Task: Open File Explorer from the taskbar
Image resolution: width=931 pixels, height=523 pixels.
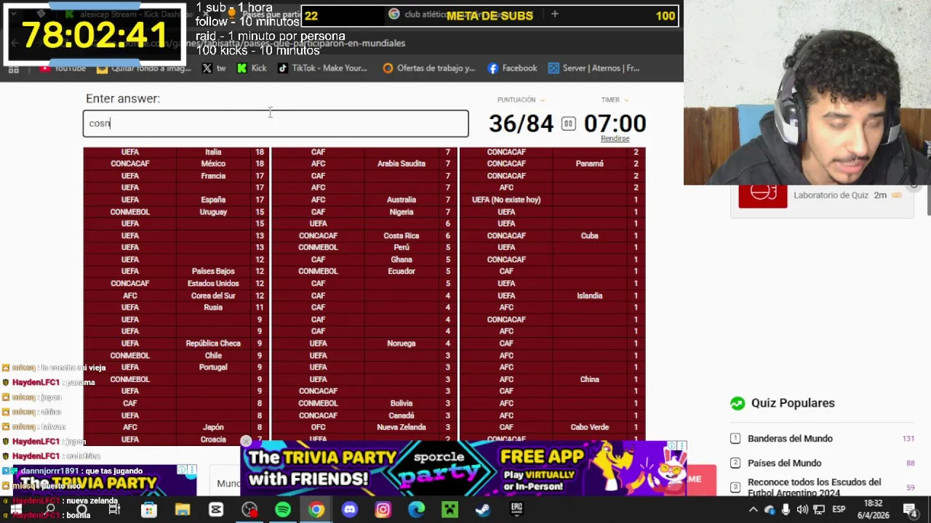Action: coord(183,510)
